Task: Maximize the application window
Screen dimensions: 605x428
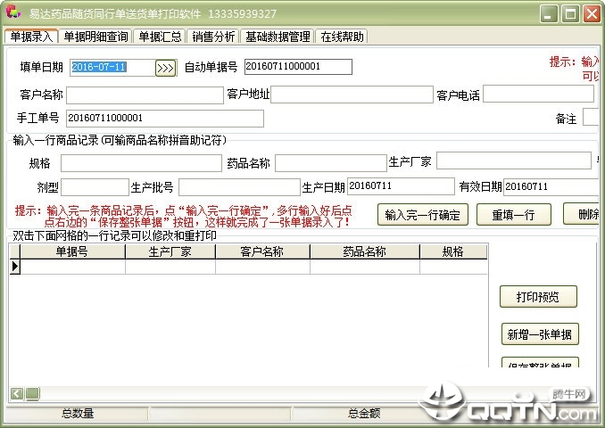Action: (570, 14)
